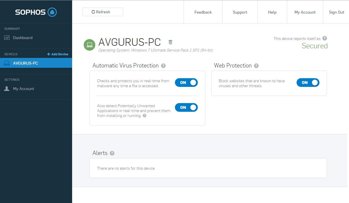The height and width of the screenshot is (203, 349).
Task: Open Help in the top navigation
Action: pos(272,12)
